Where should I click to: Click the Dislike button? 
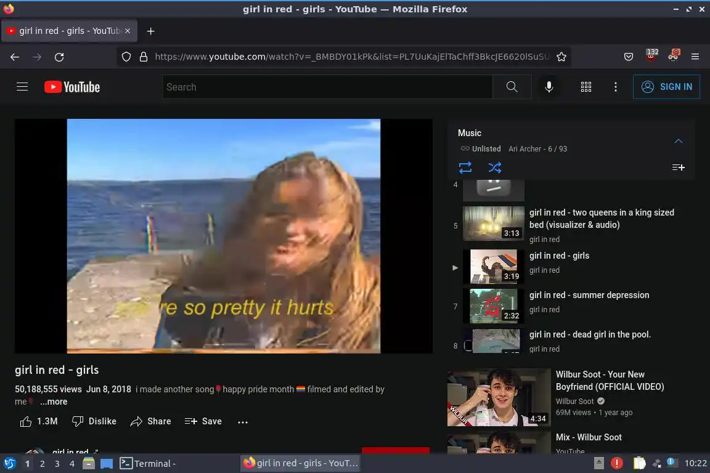[94, 421]
